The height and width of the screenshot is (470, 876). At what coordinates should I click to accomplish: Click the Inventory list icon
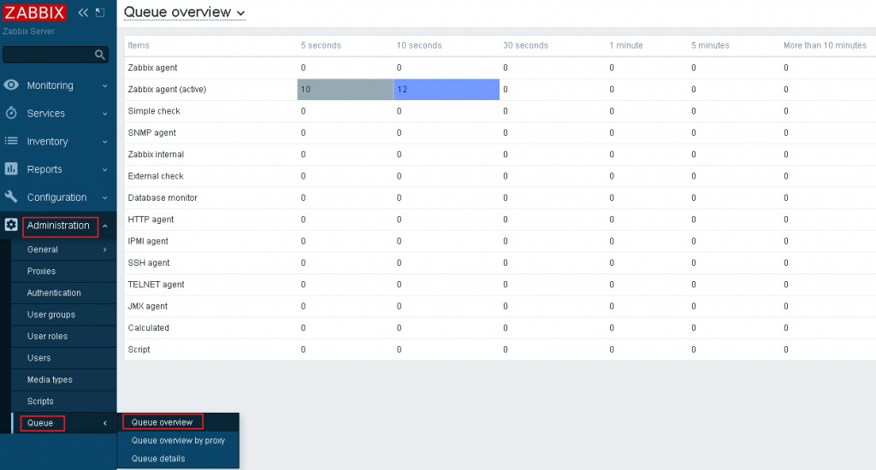point(11,141)
